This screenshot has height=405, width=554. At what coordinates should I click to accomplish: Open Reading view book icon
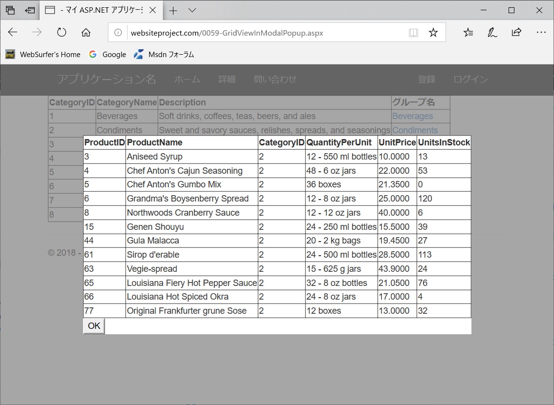(x=413, y=33)
